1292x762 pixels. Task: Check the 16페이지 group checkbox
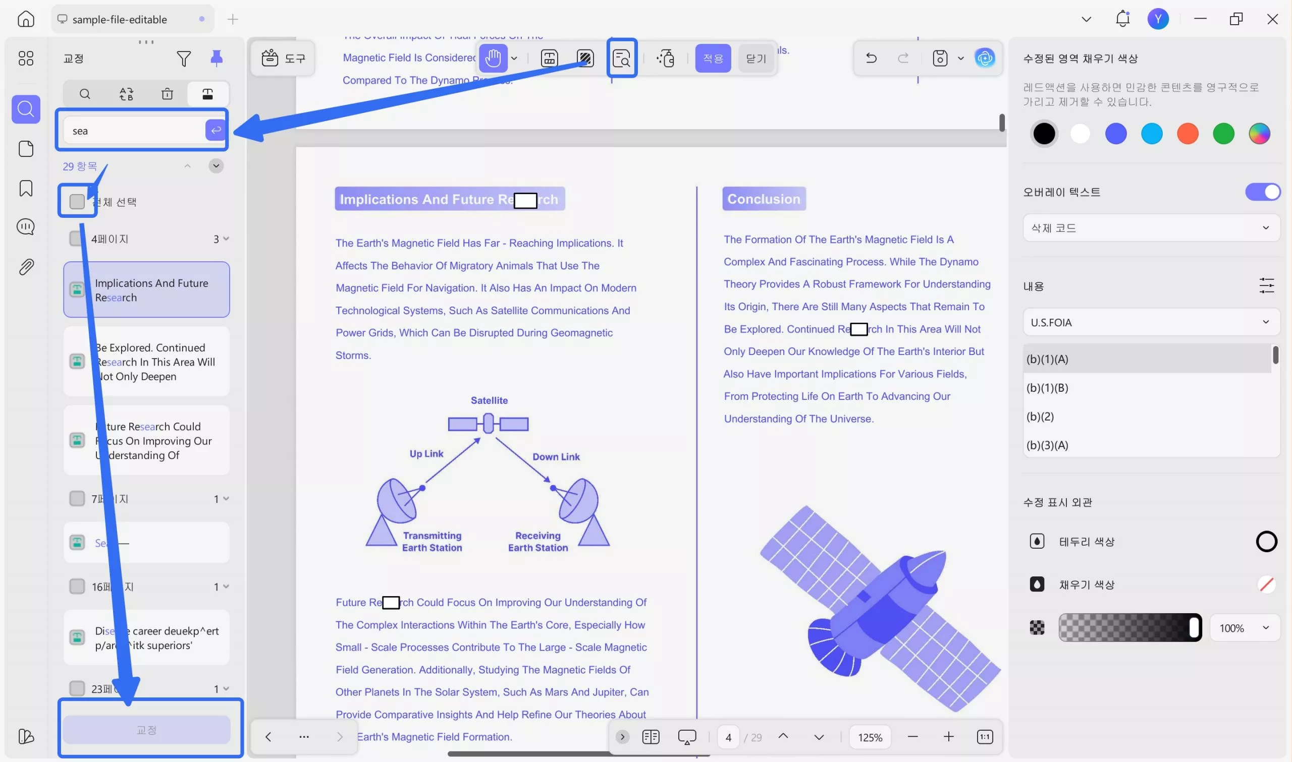77,587
